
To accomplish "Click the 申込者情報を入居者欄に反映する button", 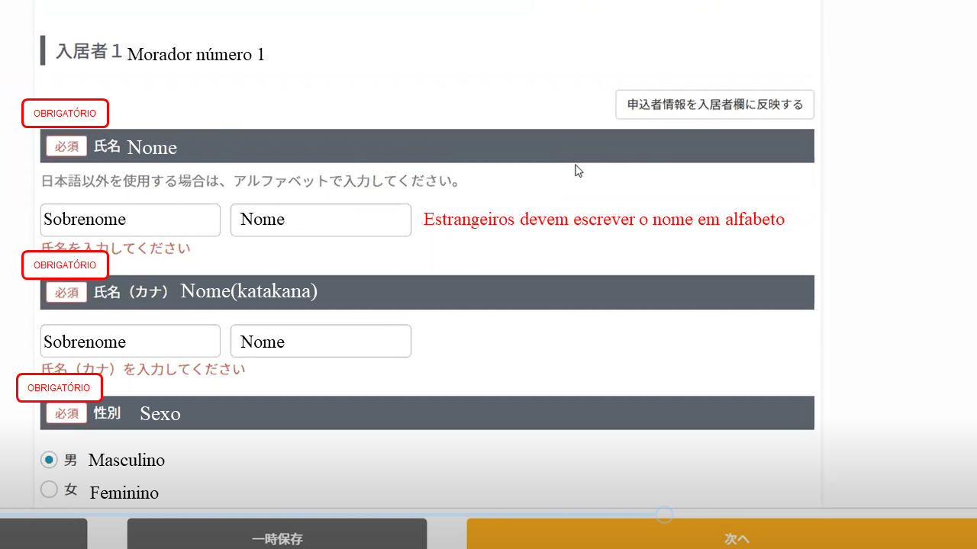I will click(714, 104).
